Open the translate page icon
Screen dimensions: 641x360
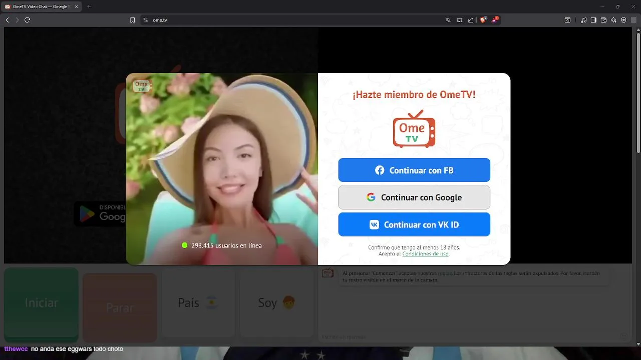[x=448, y=20]
